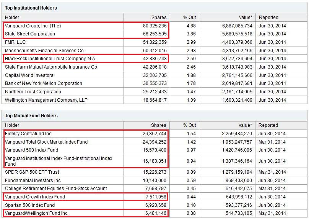Select Vanguard Institutional Index Fund-Institutional Index Fund
The image size is (309, 219).
tap(59, 161)
